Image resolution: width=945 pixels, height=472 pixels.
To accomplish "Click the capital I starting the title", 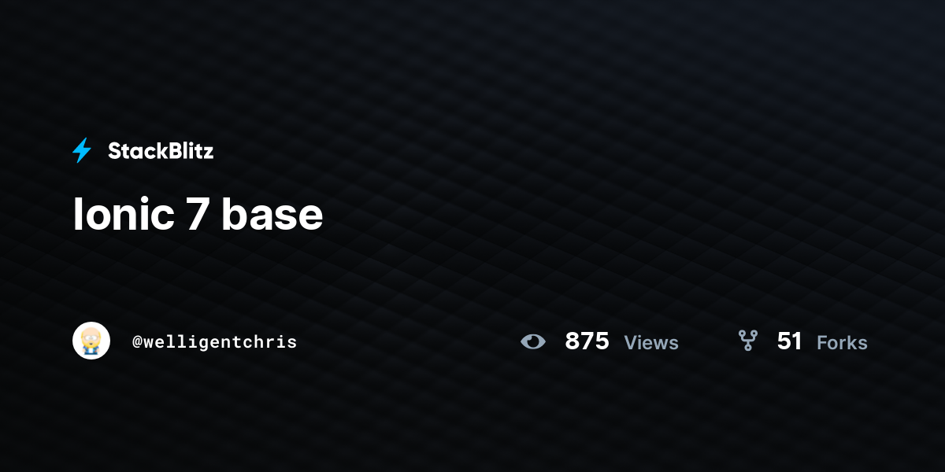I will click(x=76, y=214).
